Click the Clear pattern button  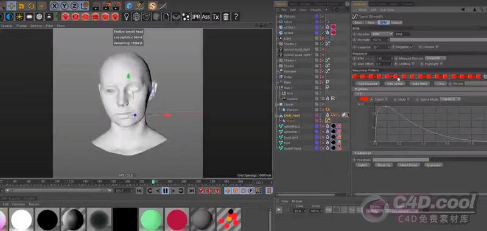[440, 84]
